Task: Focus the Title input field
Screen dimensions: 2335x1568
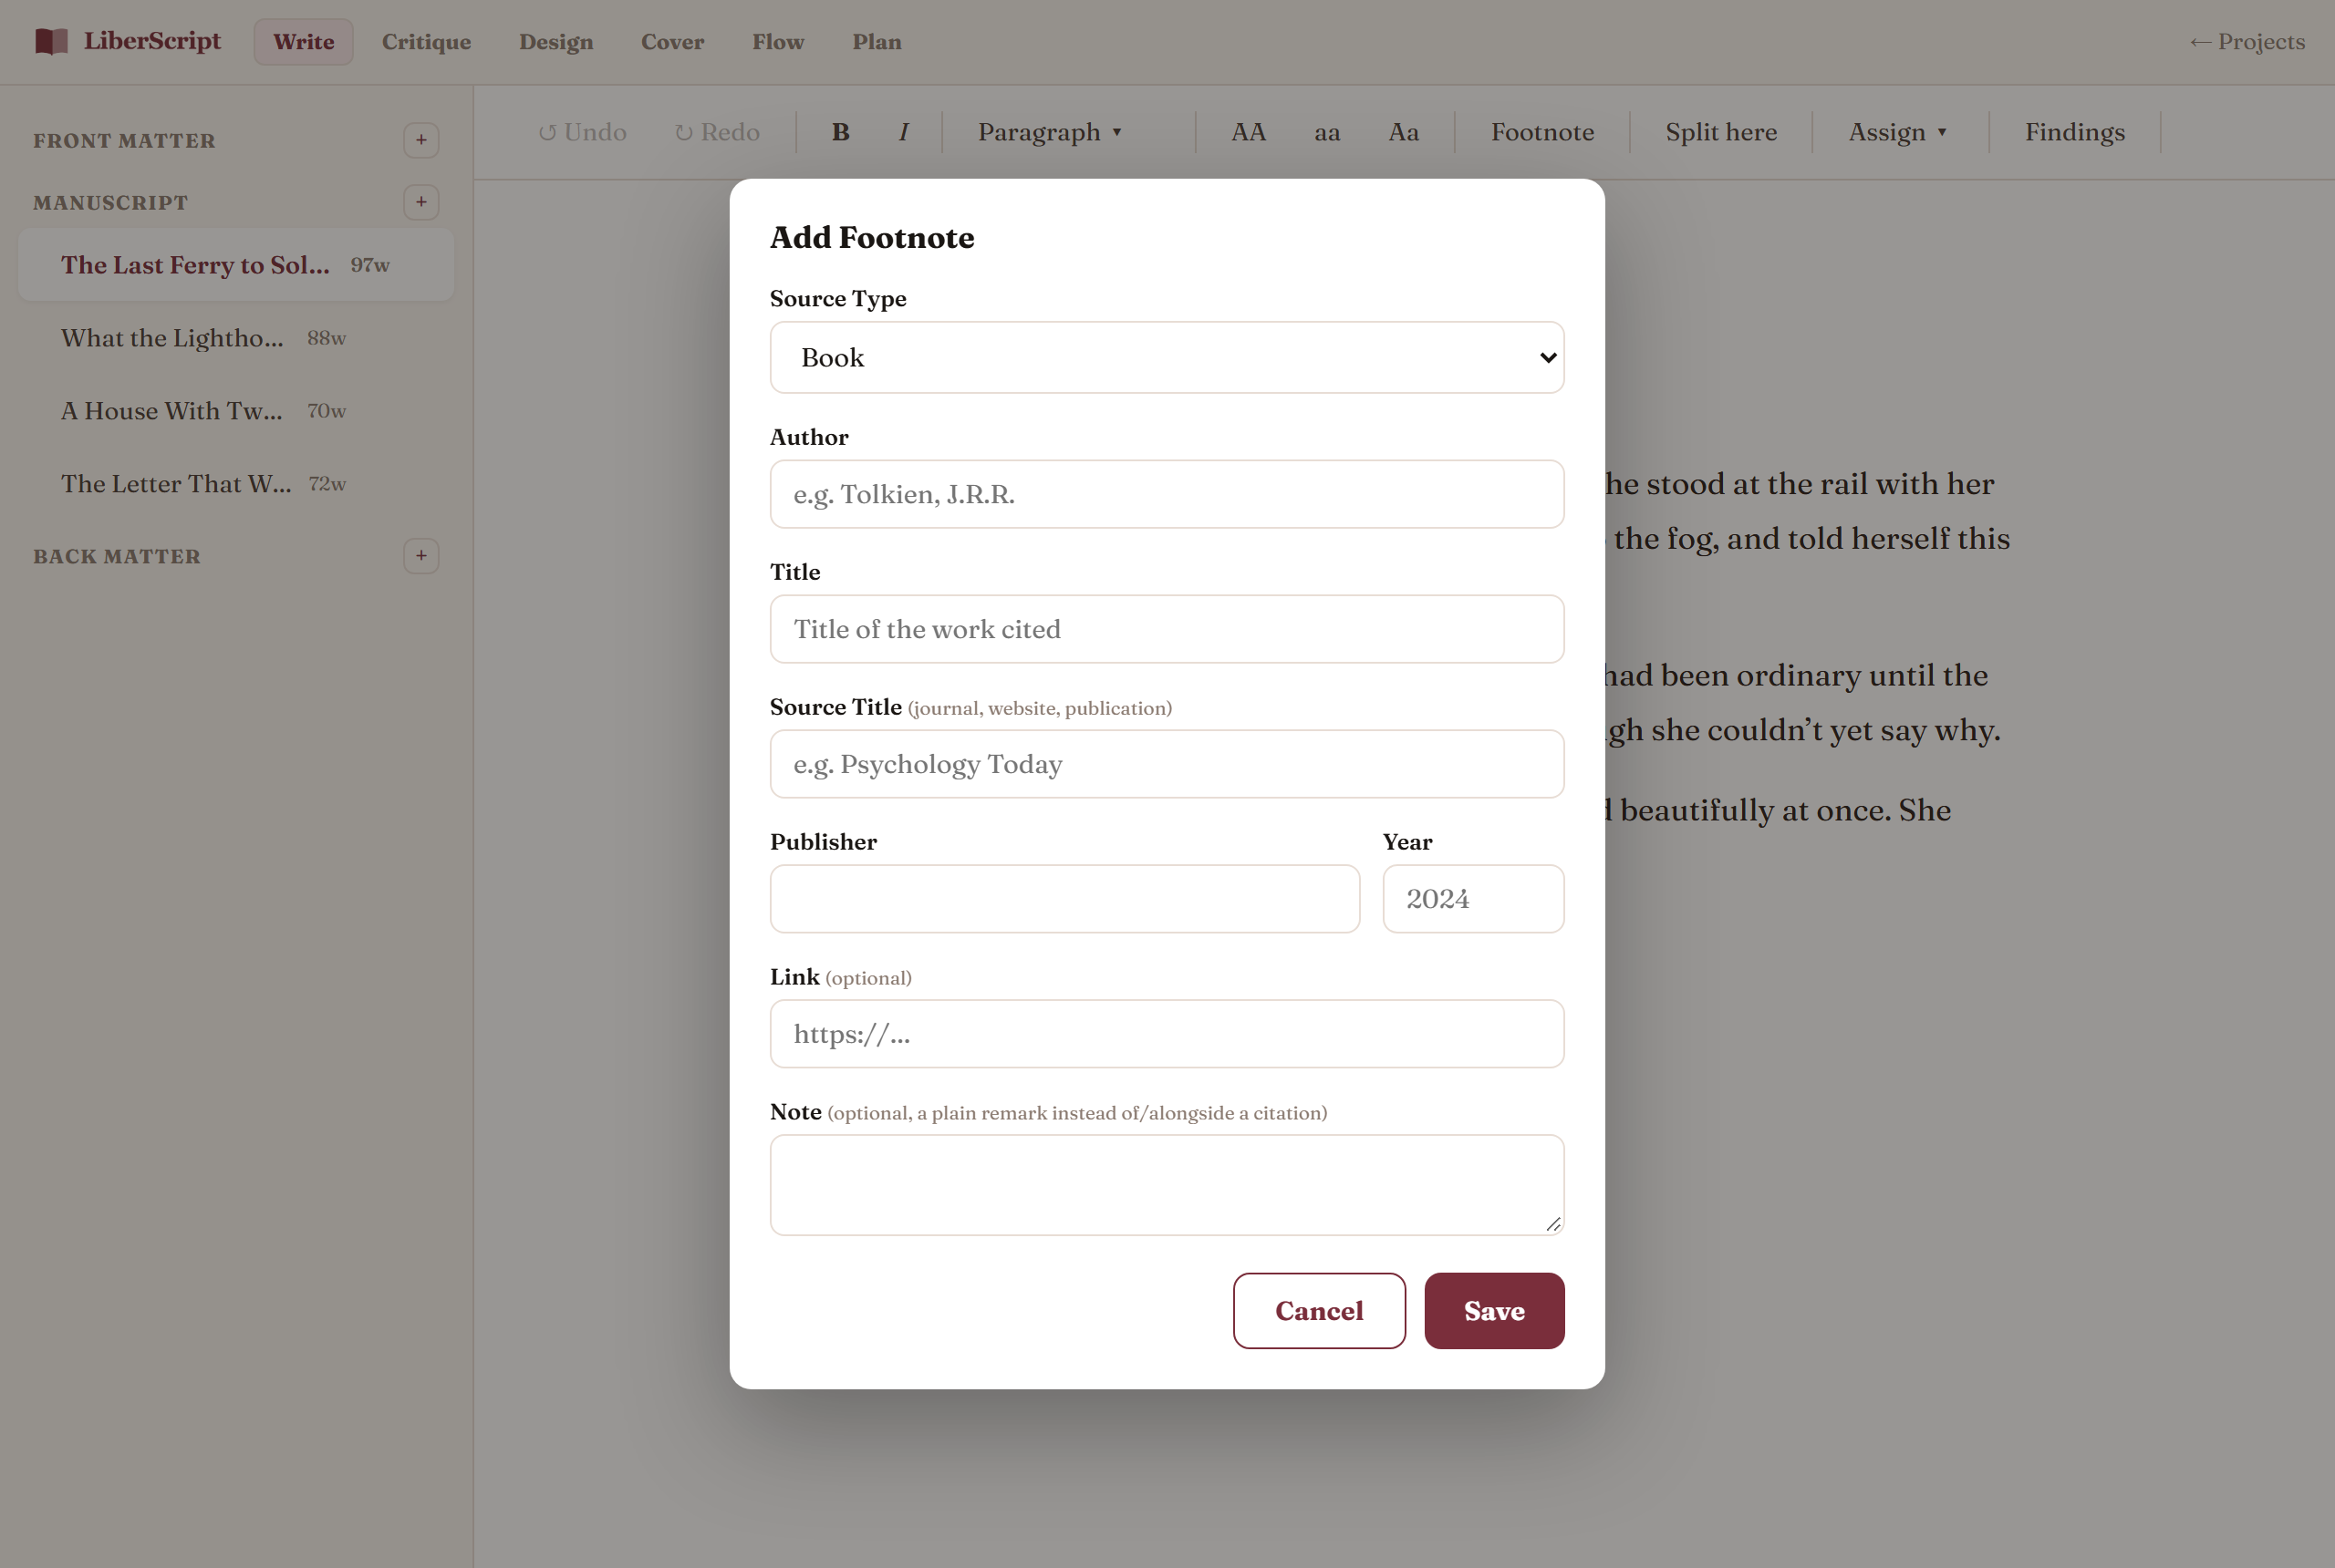Action: click(x=1167, y=629)
